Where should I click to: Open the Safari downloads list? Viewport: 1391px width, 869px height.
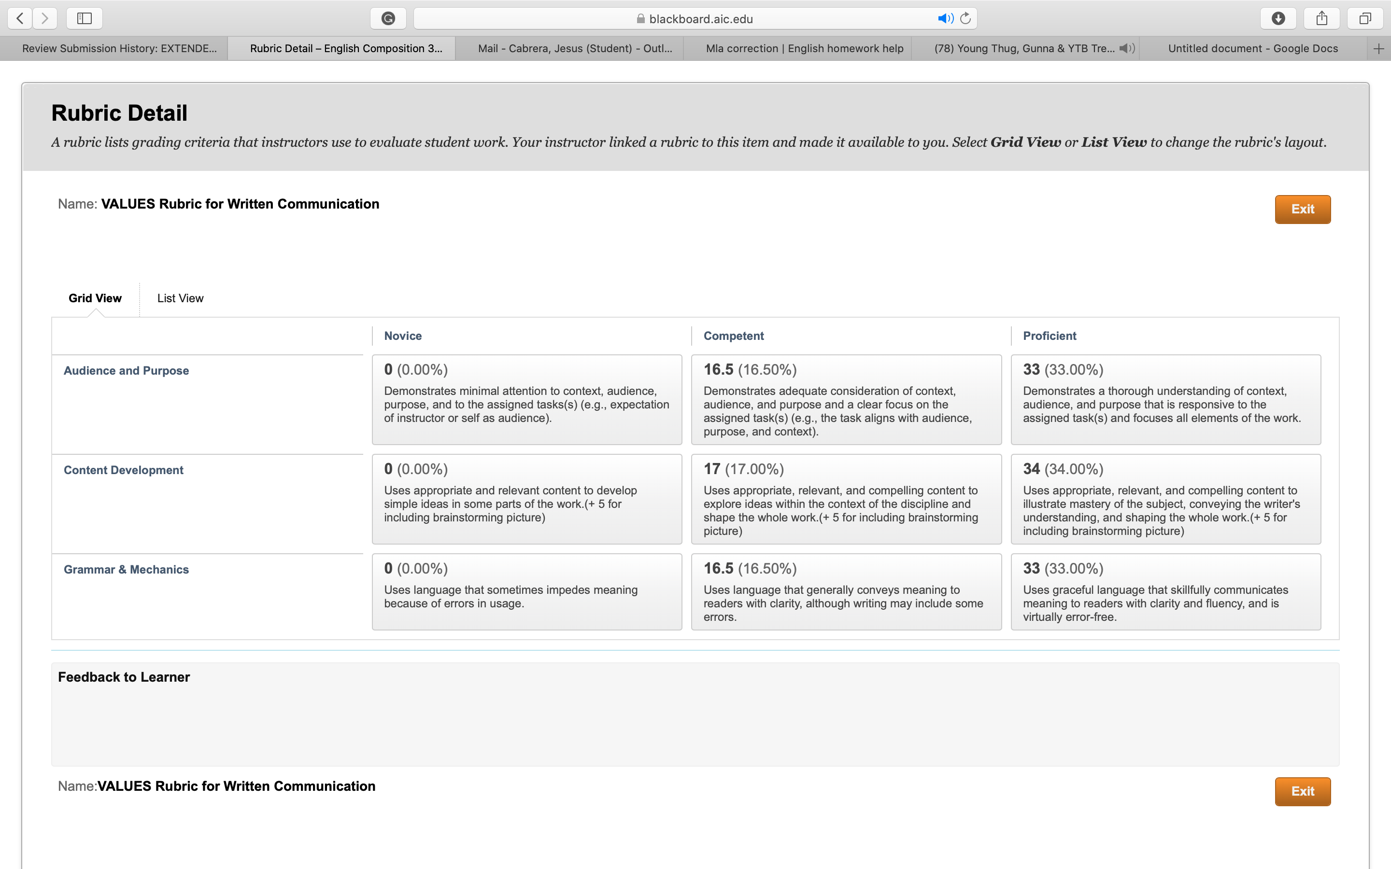pos(1278,18)
